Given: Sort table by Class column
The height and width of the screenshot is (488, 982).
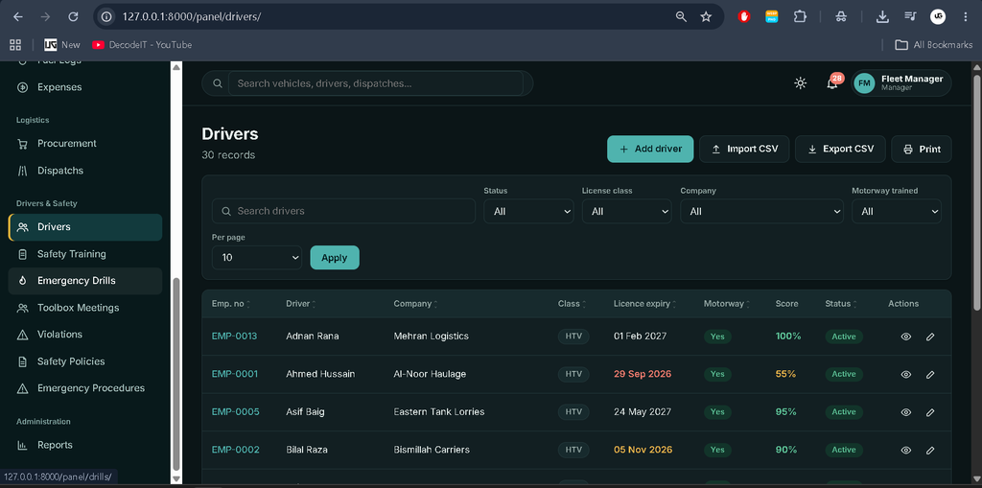Looking at the screenshot, I should point(572,304).
